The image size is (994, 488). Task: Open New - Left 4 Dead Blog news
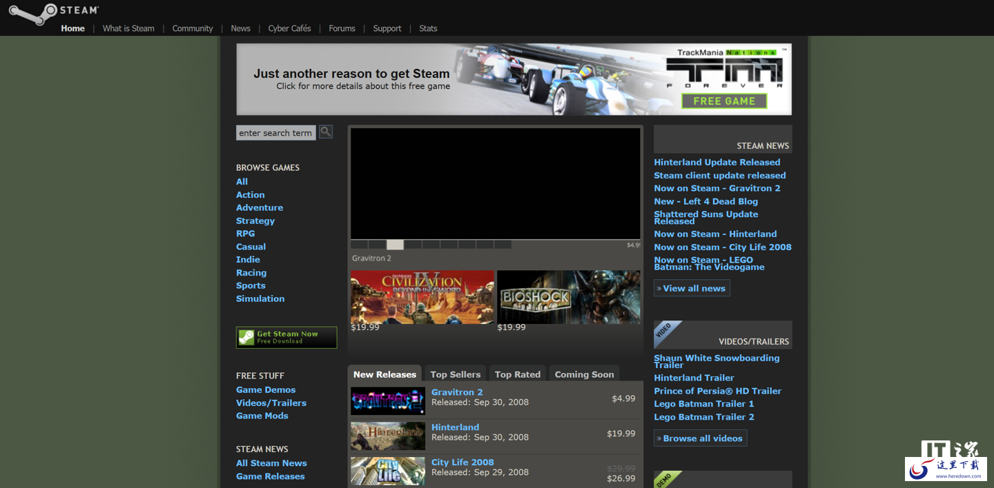click(706, 201)
